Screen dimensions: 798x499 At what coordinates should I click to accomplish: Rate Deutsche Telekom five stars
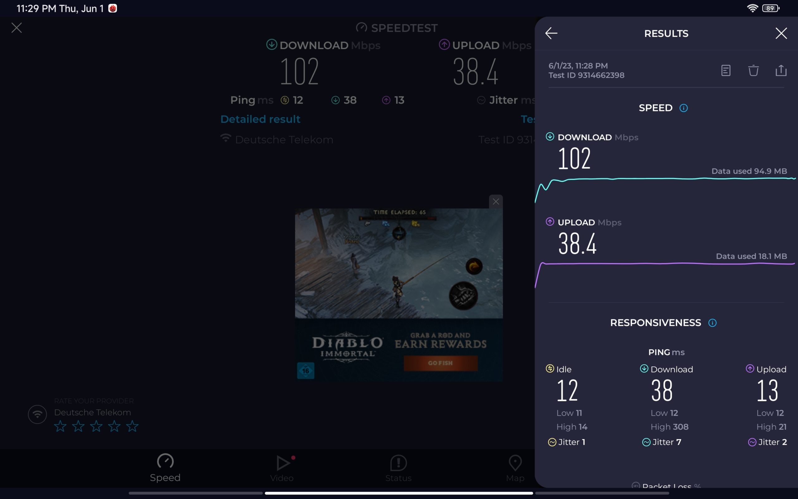tap(132, 426)
